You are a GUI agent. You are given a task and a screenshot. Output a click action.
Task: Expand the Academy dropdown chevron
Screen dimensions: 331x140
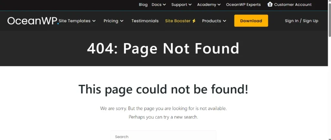click(x=219, y=5)
